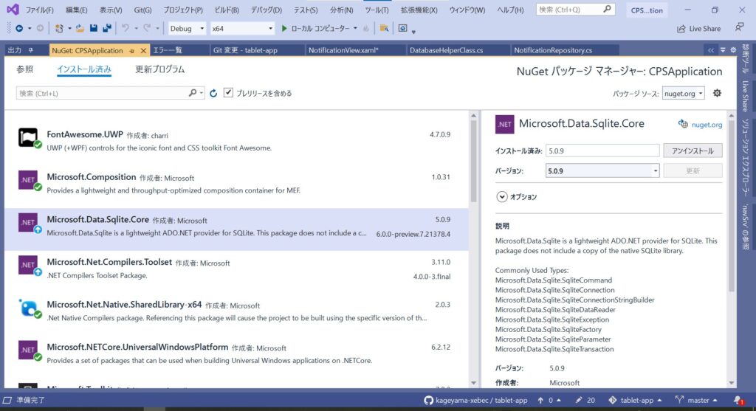
Task: Click the green Start debugging arrow
Action: point(284,28)
